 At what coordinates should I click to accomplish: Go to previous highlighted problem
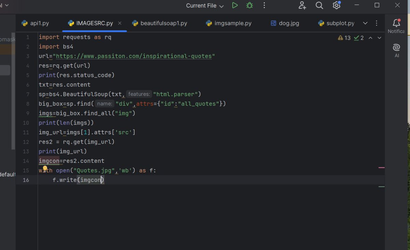(370, 38)
